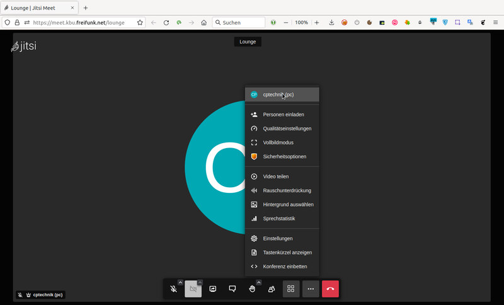Choose Einstellungen in the menu
Screen dimensions: 504x305
pos(277,239)
